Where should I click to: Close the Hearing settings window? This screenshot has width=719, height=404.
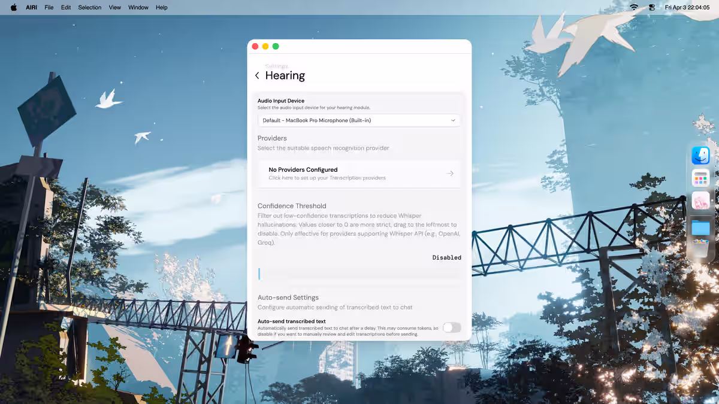coord(255,47)
